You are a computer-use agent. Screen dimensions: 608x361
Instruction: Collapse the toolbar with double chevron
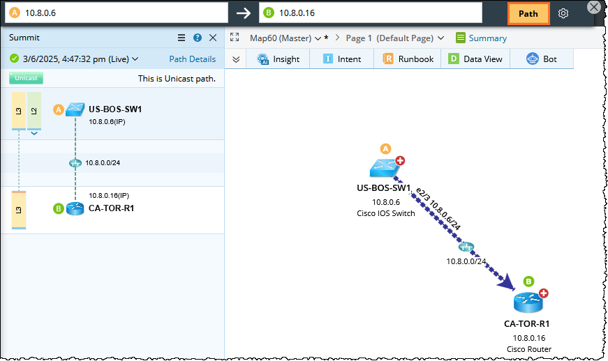tap(236, 59)
